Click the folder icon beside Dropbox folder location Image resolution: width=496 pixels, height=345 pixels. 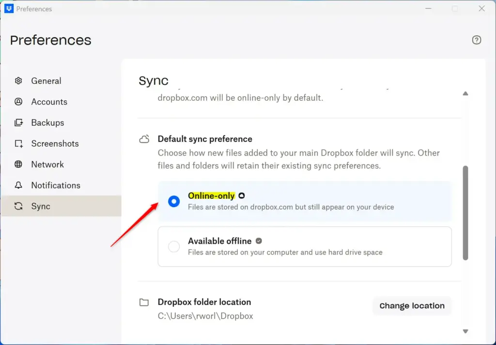[x=144, y=302]
